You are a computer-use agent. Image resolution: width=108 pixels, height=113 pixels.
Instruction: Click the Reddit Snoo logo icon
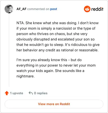point(87,9)
